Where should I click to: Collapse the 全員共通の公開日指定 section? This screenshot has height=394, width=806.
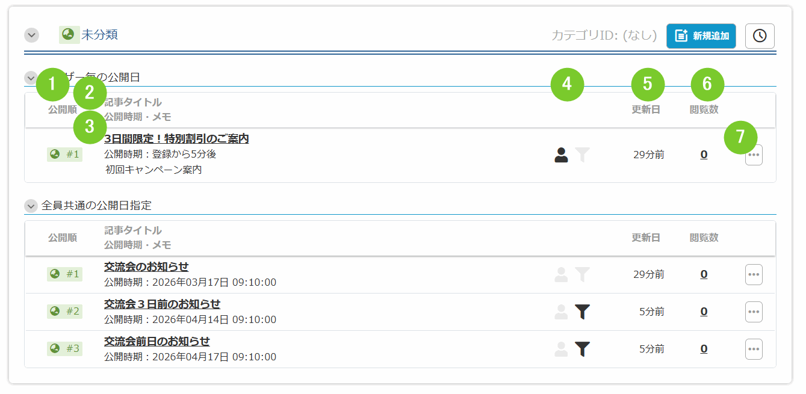[31, 206]
